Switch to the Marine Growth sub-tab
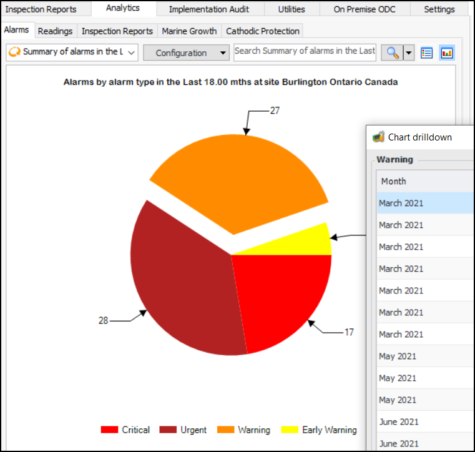The image size is (475, 452). [x=189, y=31]
